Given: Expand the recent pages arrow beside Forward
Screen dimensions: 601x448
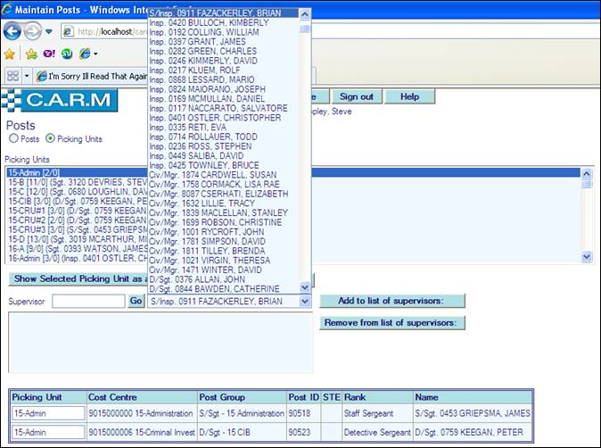Looking at the screenshot, I should tap(49, 32).
